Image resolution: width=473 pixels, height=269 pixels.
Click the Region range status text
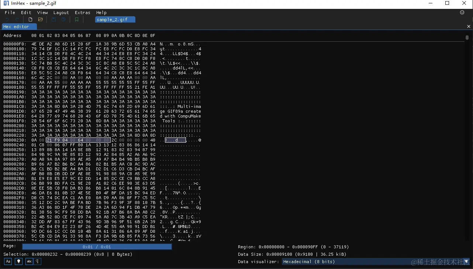pyautogui.click(x=293, y=247)
